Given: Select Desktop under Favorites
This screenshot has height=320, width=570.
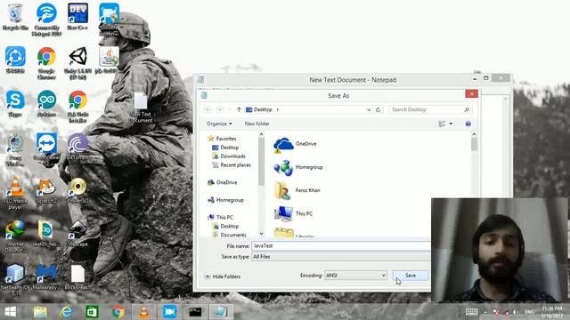Looking at the screenshot, I should point(225,148).
